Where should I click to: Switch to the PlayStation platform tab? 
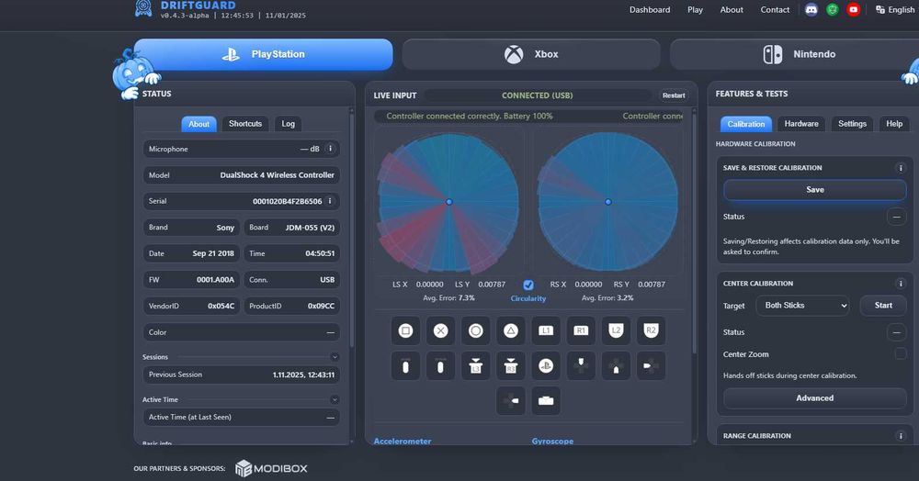click(263, 54)
